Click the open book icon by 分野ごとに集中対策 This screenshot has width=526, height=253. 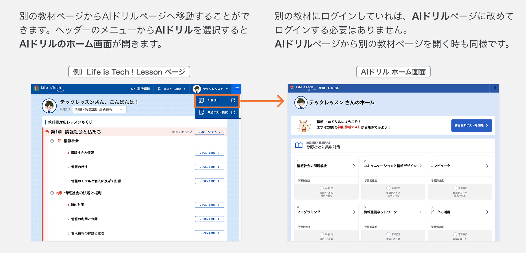point(299,145)
